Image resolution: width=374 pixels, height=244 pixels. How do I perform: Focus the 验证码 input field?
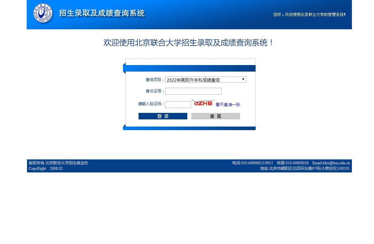(x=178, y=104)
